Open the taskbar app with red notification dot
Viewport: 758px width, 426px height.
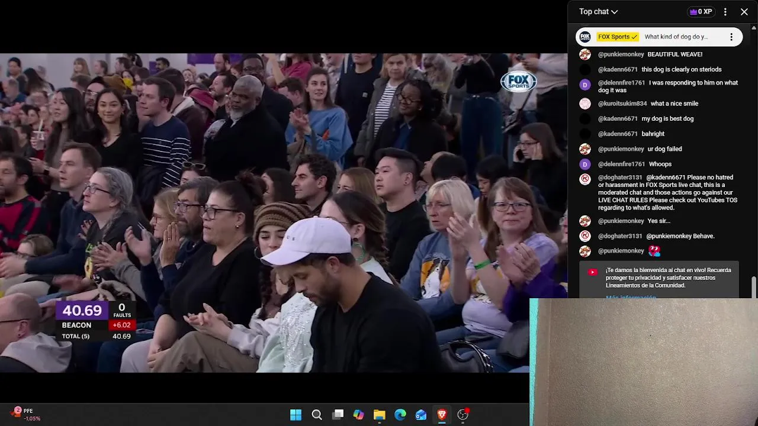tap(463, 415)
